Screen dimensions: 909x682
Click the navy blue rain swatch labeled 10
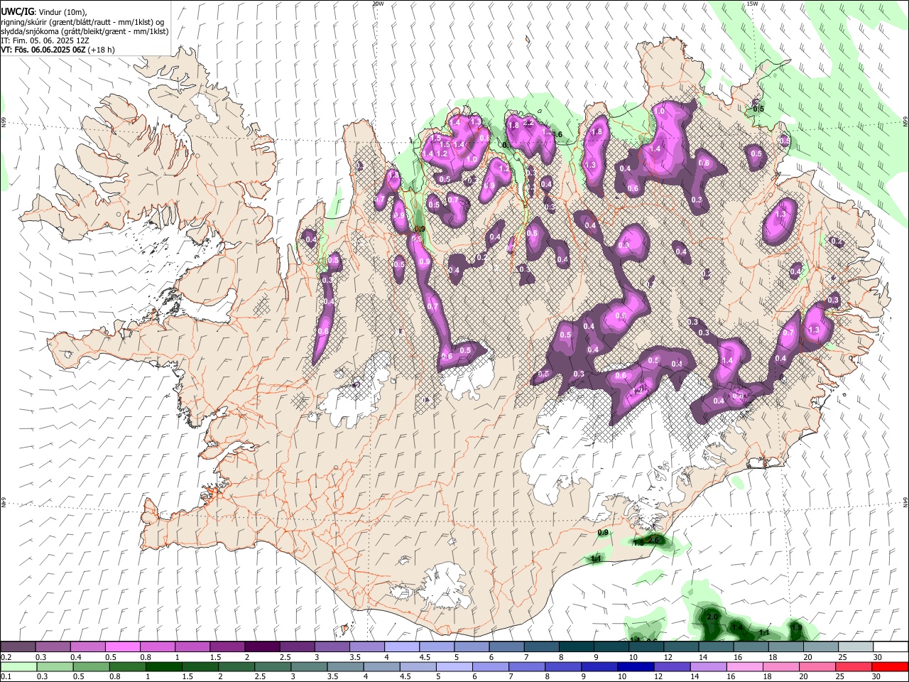coord(635,666)
